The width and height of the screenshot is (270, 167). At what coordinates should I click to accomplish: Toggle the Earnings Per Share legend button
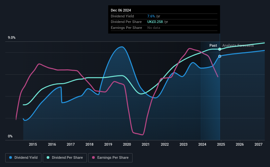tap(110, 158)
